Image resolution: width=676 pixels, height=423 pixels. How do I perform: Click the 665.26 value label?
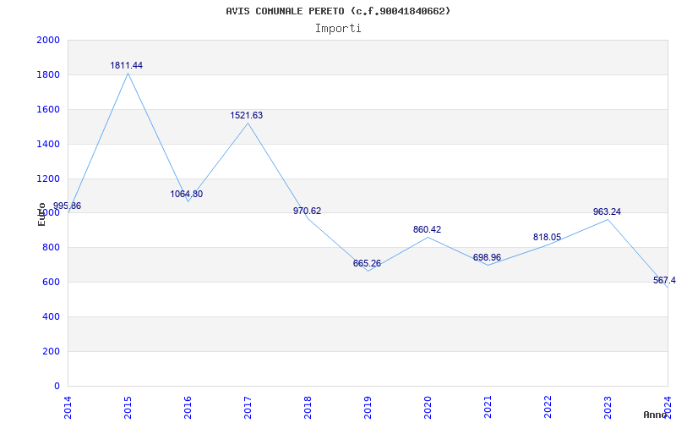tap(367, 264)
